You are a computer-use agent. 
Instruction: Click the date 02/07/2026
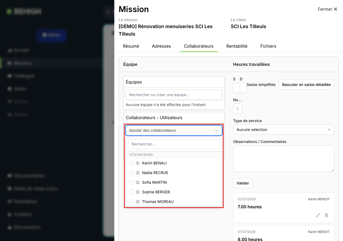point(247,199)
